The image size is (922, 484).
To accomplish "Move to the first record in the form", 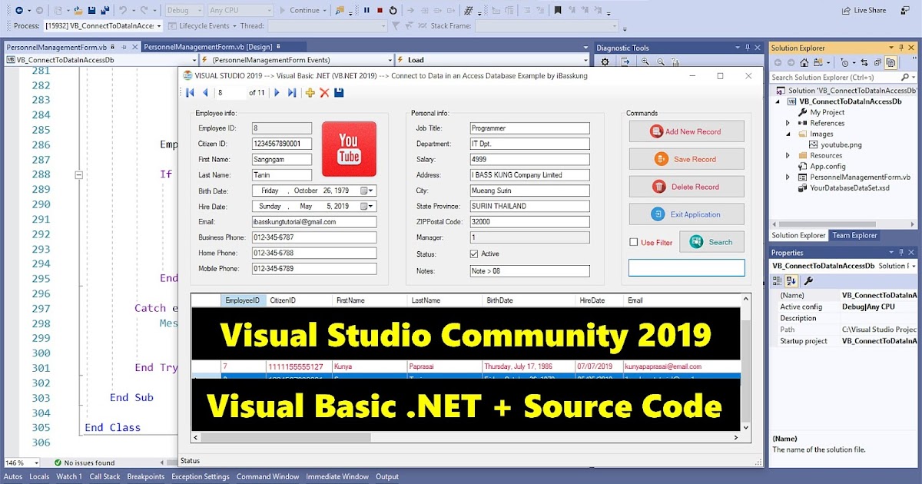I will point(190,92).
